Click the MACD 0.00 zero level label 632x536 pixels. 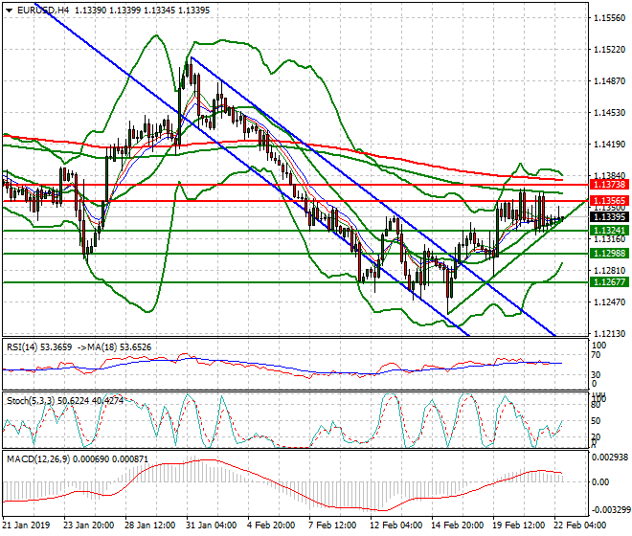click(601, 482)
